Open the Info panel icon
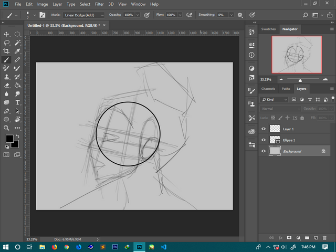This screenshot has height=252, width=336. click(x=252, y=55)
